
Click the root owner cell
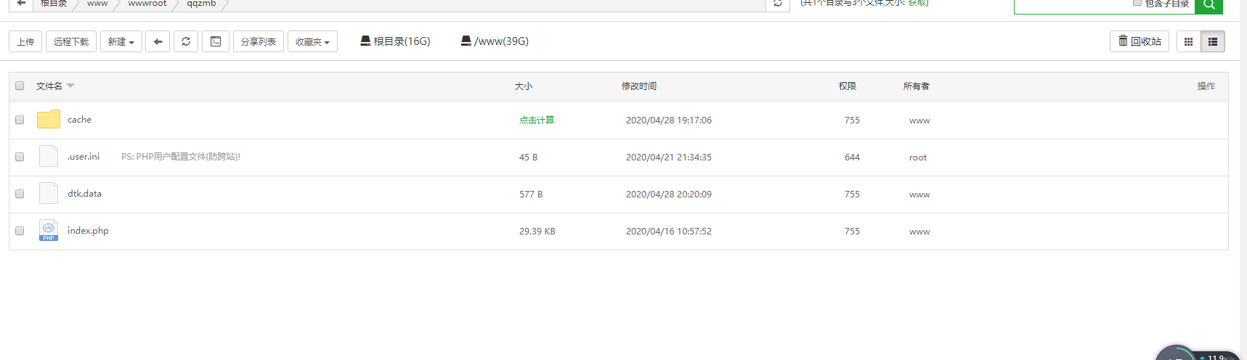pos(918,157)
